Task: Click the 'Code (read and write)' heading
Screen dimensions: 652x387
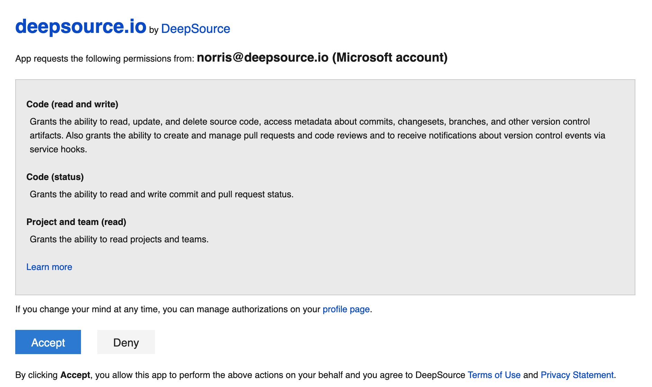Action: tap(72, 104)
